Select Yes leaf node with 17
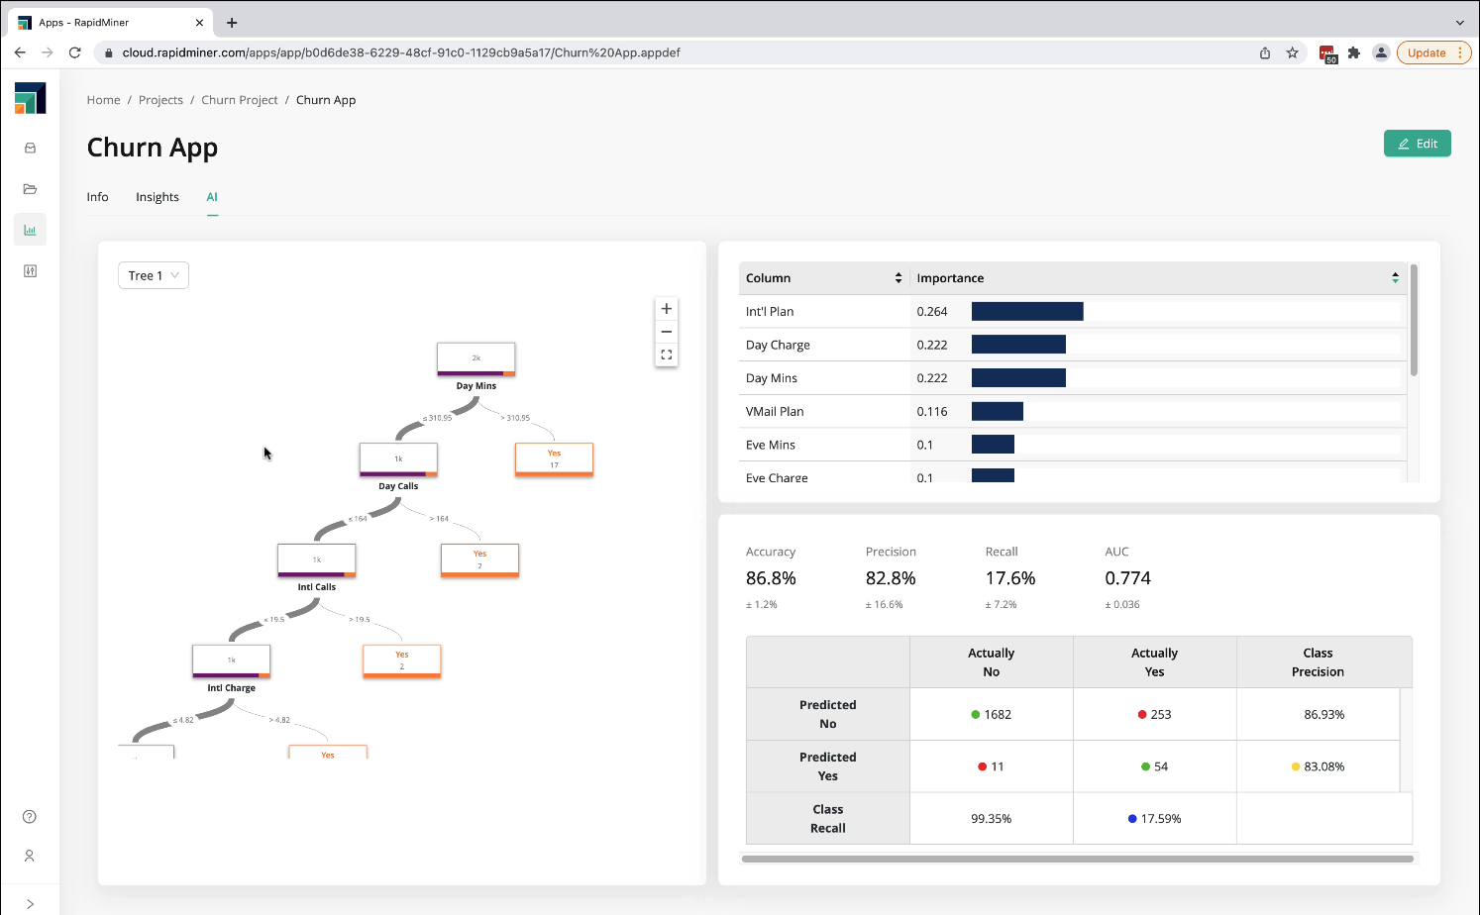This screenshot has height=915, width=1480. pyautogui.click(x=555, y=459)
